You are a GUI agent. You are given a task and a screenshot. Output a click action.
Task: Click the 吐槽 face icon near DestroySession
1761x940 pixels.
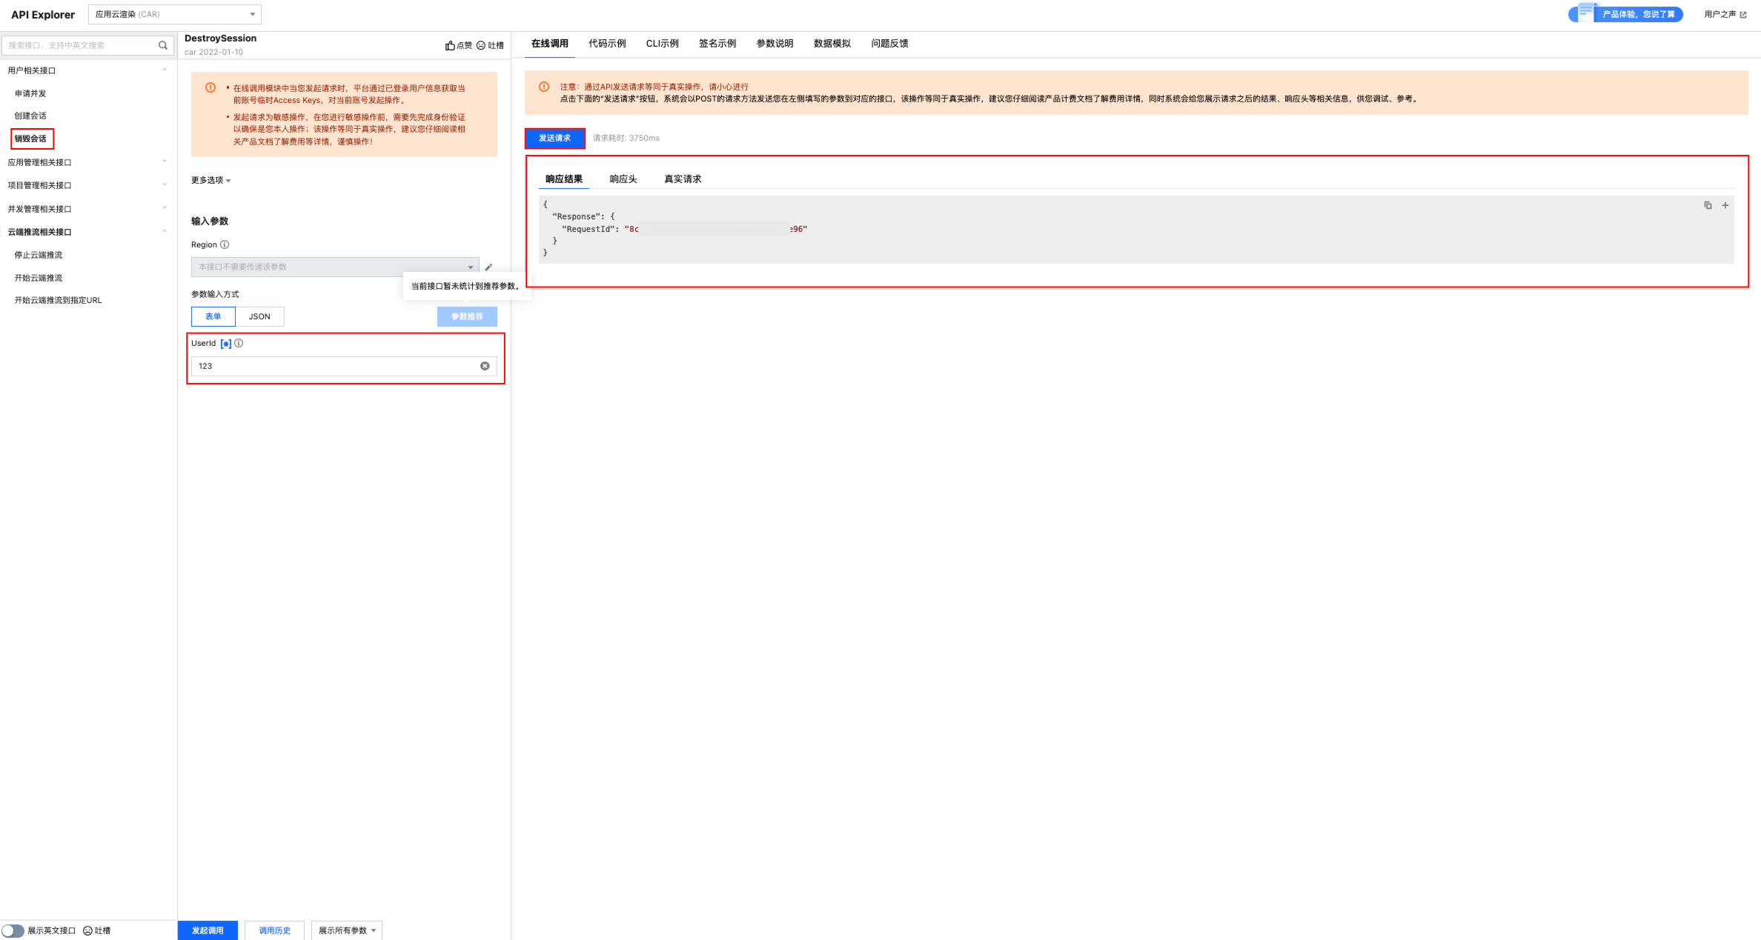point(481,46)
